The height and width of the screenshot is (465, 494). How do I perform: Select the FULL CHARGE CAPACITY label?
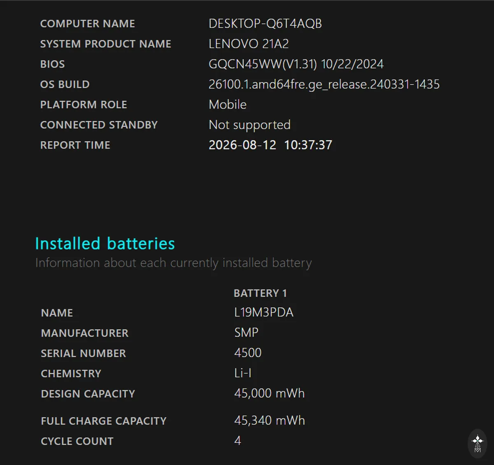(x=104, y=421)
